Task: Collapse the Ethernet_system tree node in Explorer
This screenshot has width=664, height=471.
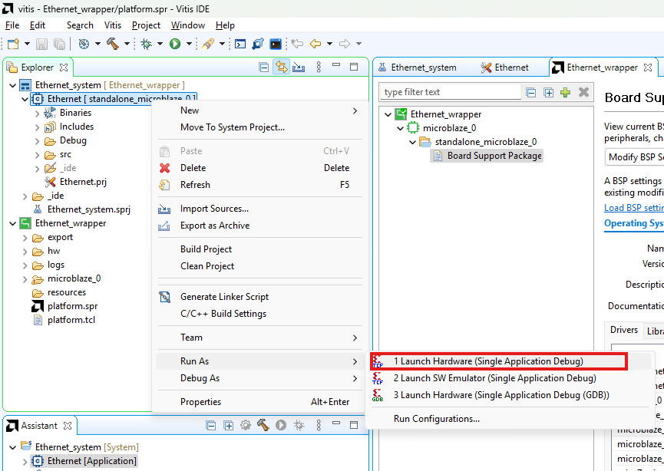Action: coord(12,85)
